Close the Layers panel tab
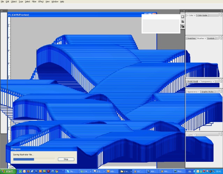223x174 pixels. [x=194, y=135]
